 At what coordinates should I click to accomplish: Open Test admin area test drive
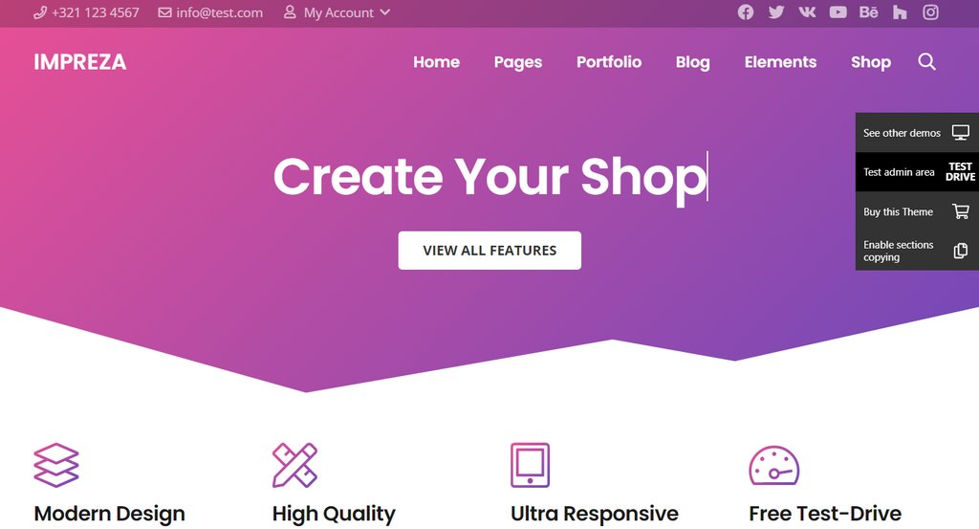917,172
